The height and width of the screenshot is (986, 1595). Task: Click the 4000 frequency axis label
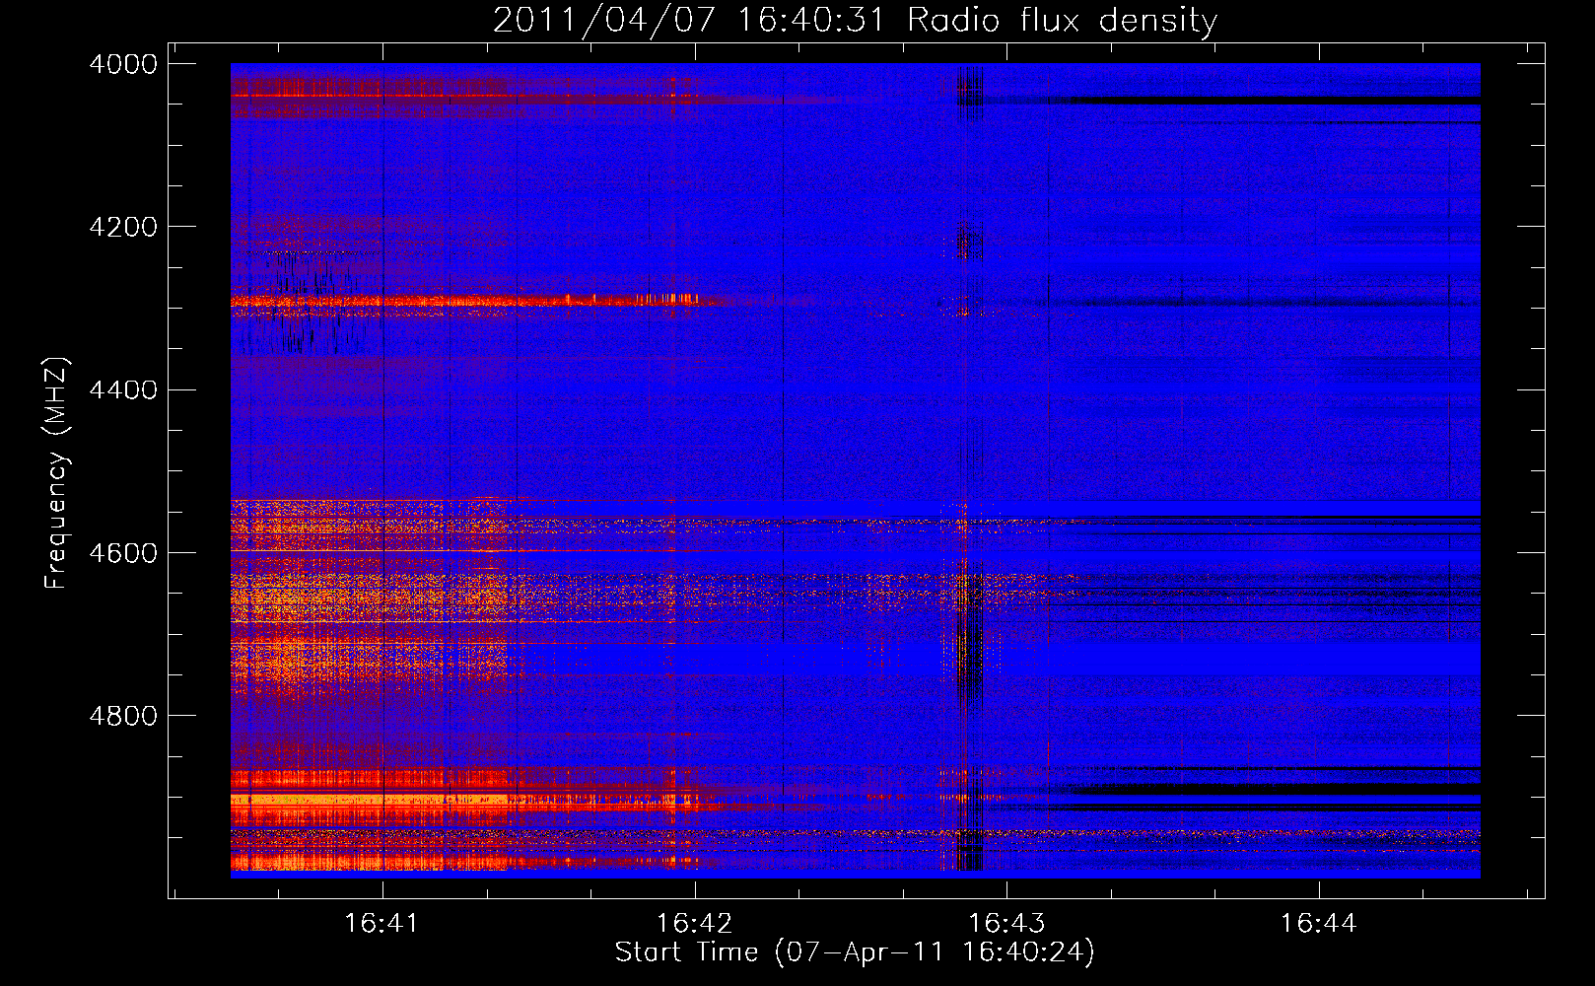123,64
